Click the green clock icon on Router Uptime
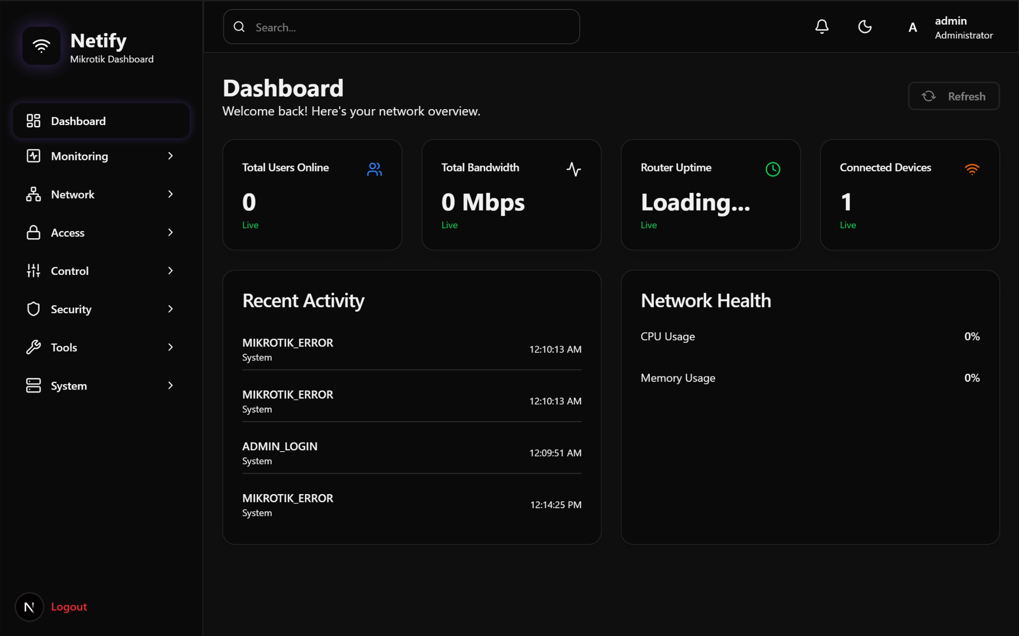 (x=772, y=169)
